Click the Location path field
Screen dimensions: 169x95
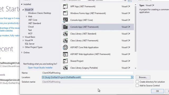coord(86,77)
